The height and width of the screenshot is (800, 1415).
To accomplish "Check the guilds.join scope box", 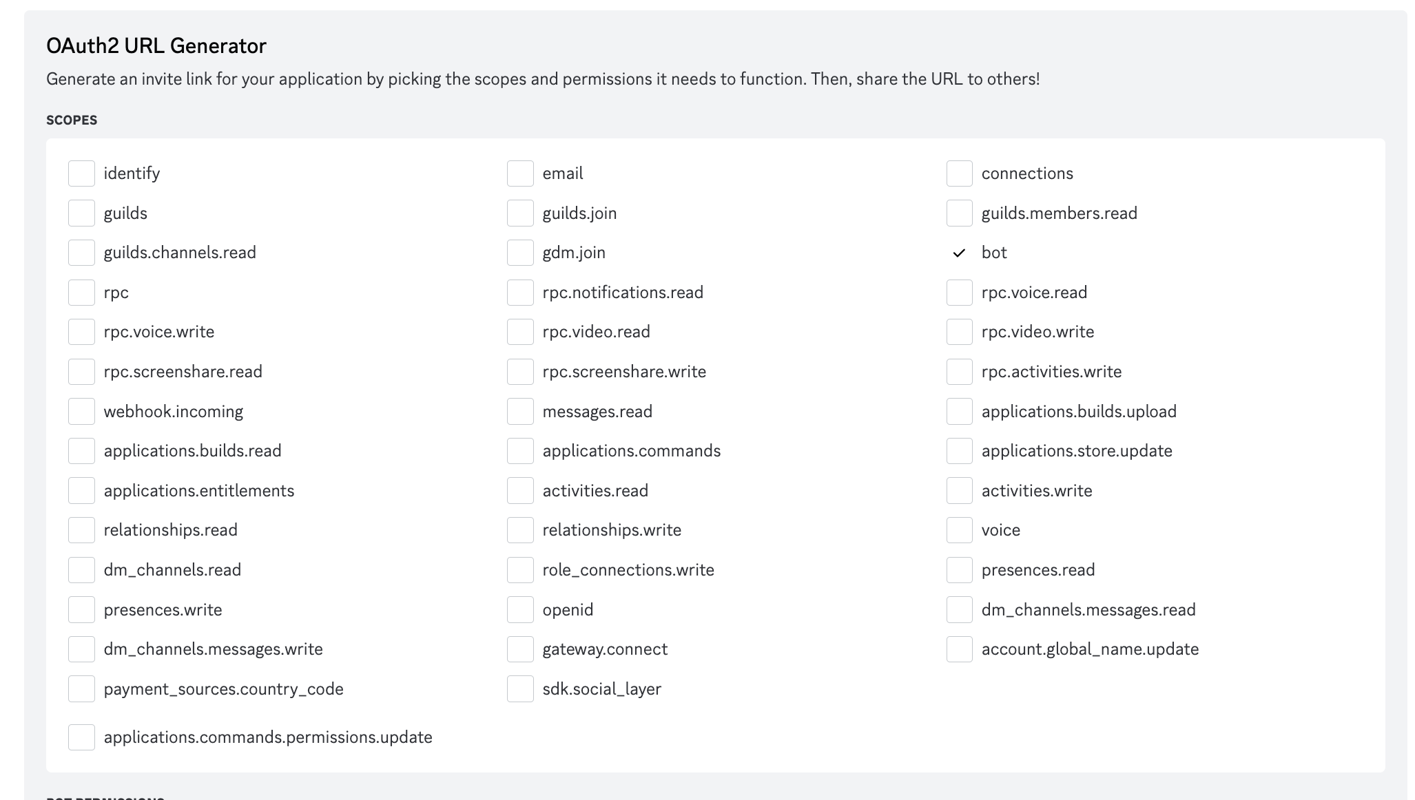I will [x=520, y=213].
